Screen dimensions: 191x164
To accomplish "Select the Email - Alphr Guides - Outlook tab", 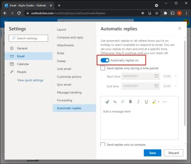I will tap(28, 5).
